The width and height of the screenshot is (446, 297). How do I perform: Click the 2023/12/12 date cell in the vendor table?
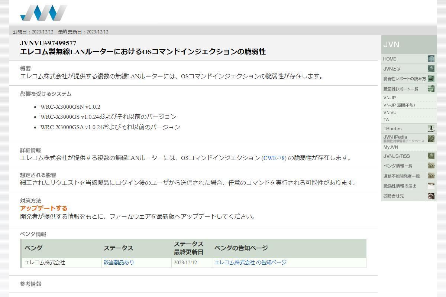pos(191,262)
